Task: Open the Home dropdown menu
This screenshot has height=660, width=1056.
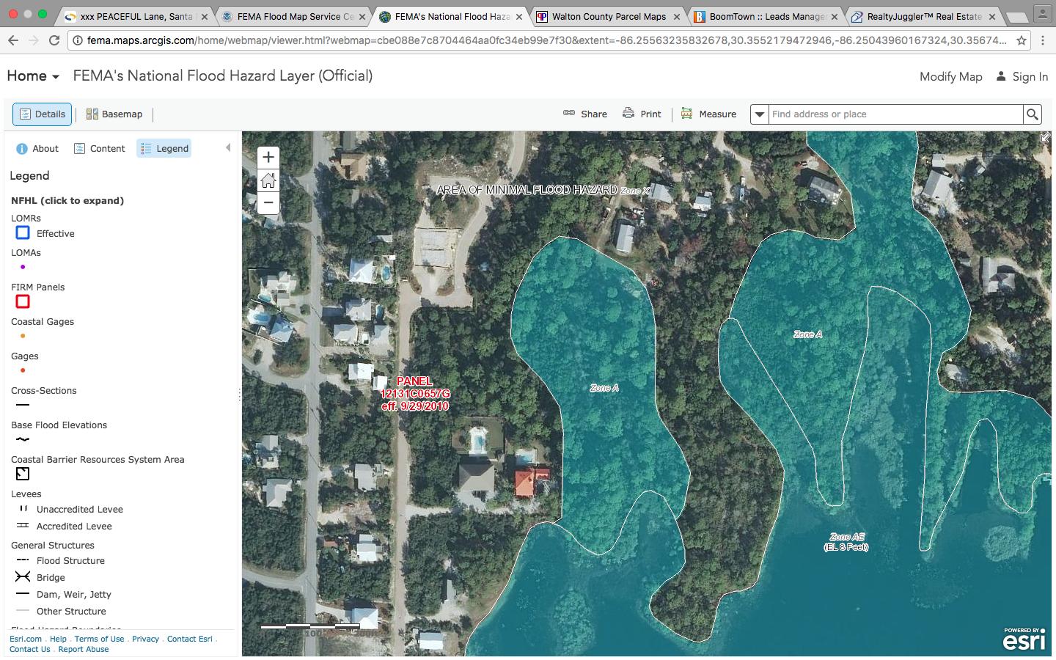Action: point(32,76)
